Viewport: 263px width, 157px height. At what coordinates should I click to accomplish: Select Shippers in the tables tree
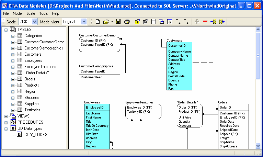[32, 98]
